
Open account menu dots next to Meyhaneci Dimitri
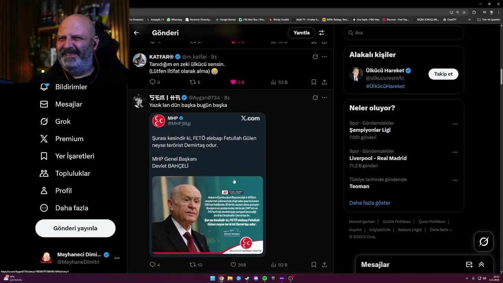point(117,258)
